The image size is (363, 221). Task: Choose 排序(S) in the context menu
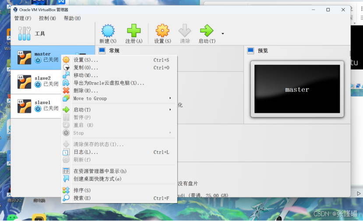(119, 190)
